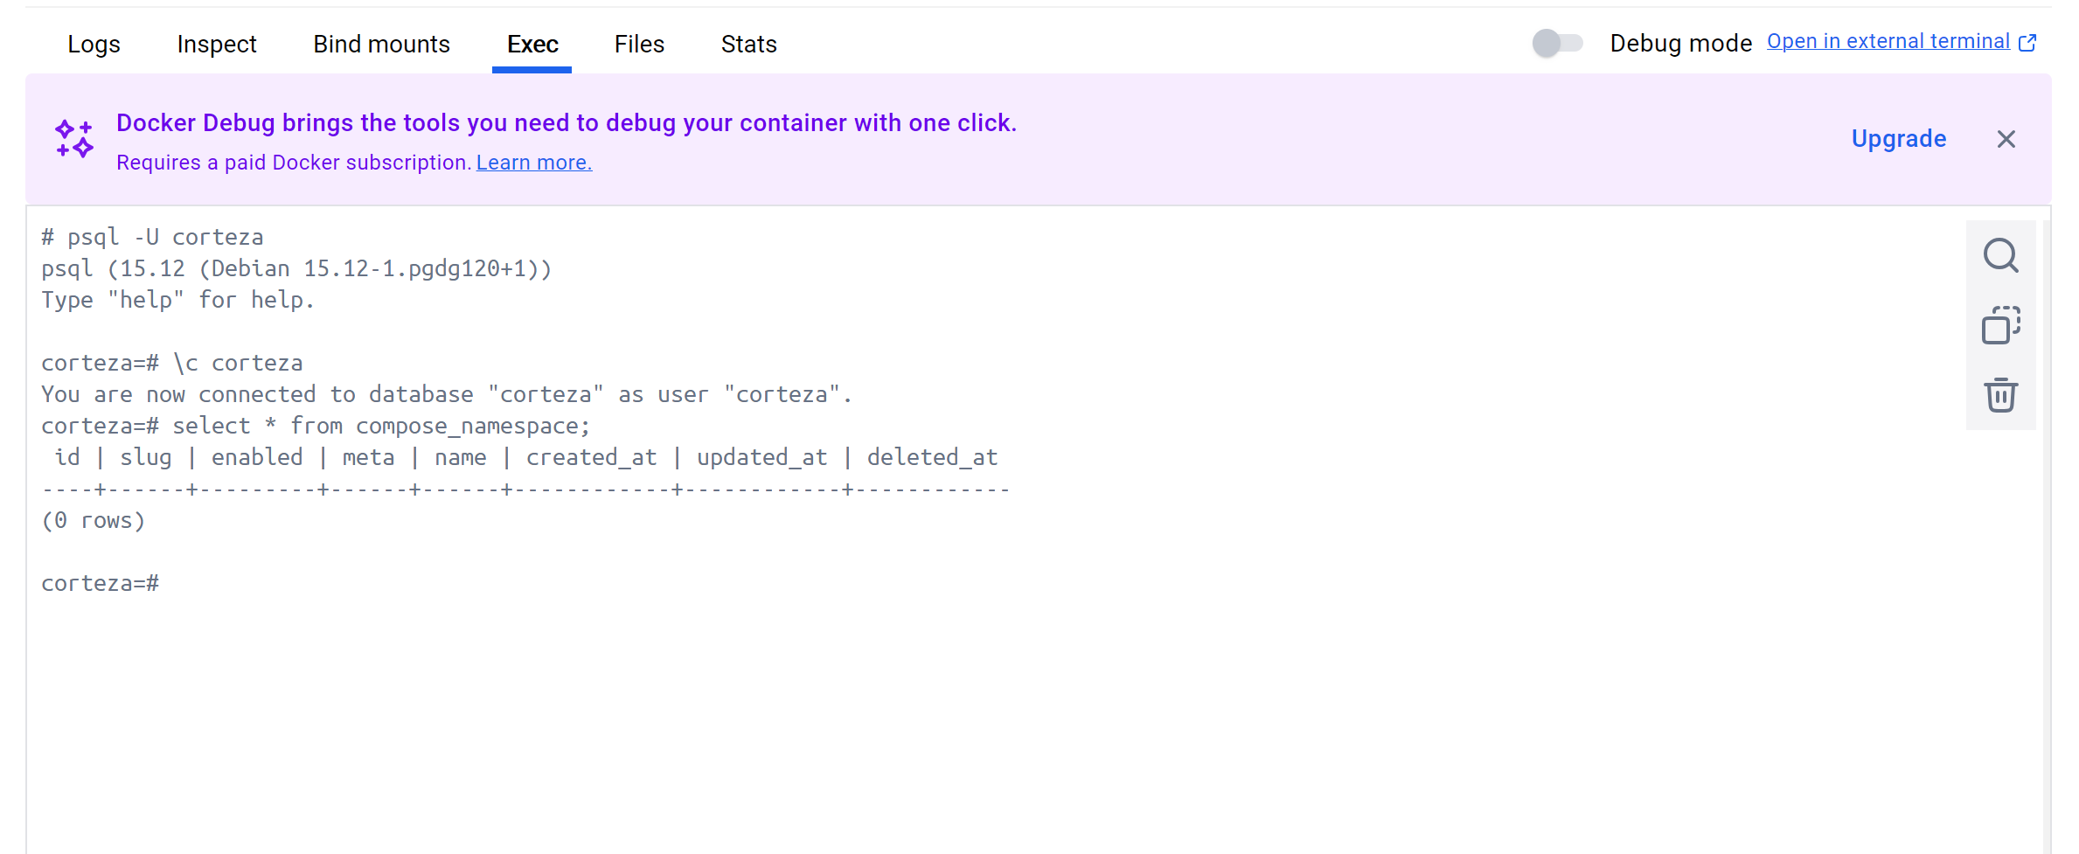The image size is (2079, 854).
Task: Click the sparkle icon in the banner
Action: point(74,139)
